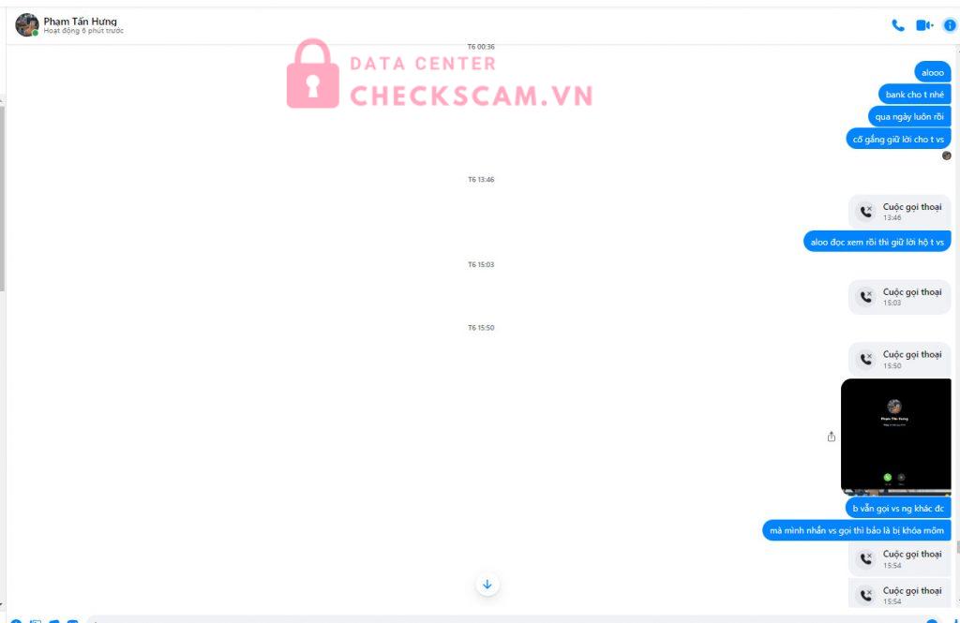Click the chat's right-side vertical scrollbar
This screenshot has height=623, width=960.
coord(957,327)
